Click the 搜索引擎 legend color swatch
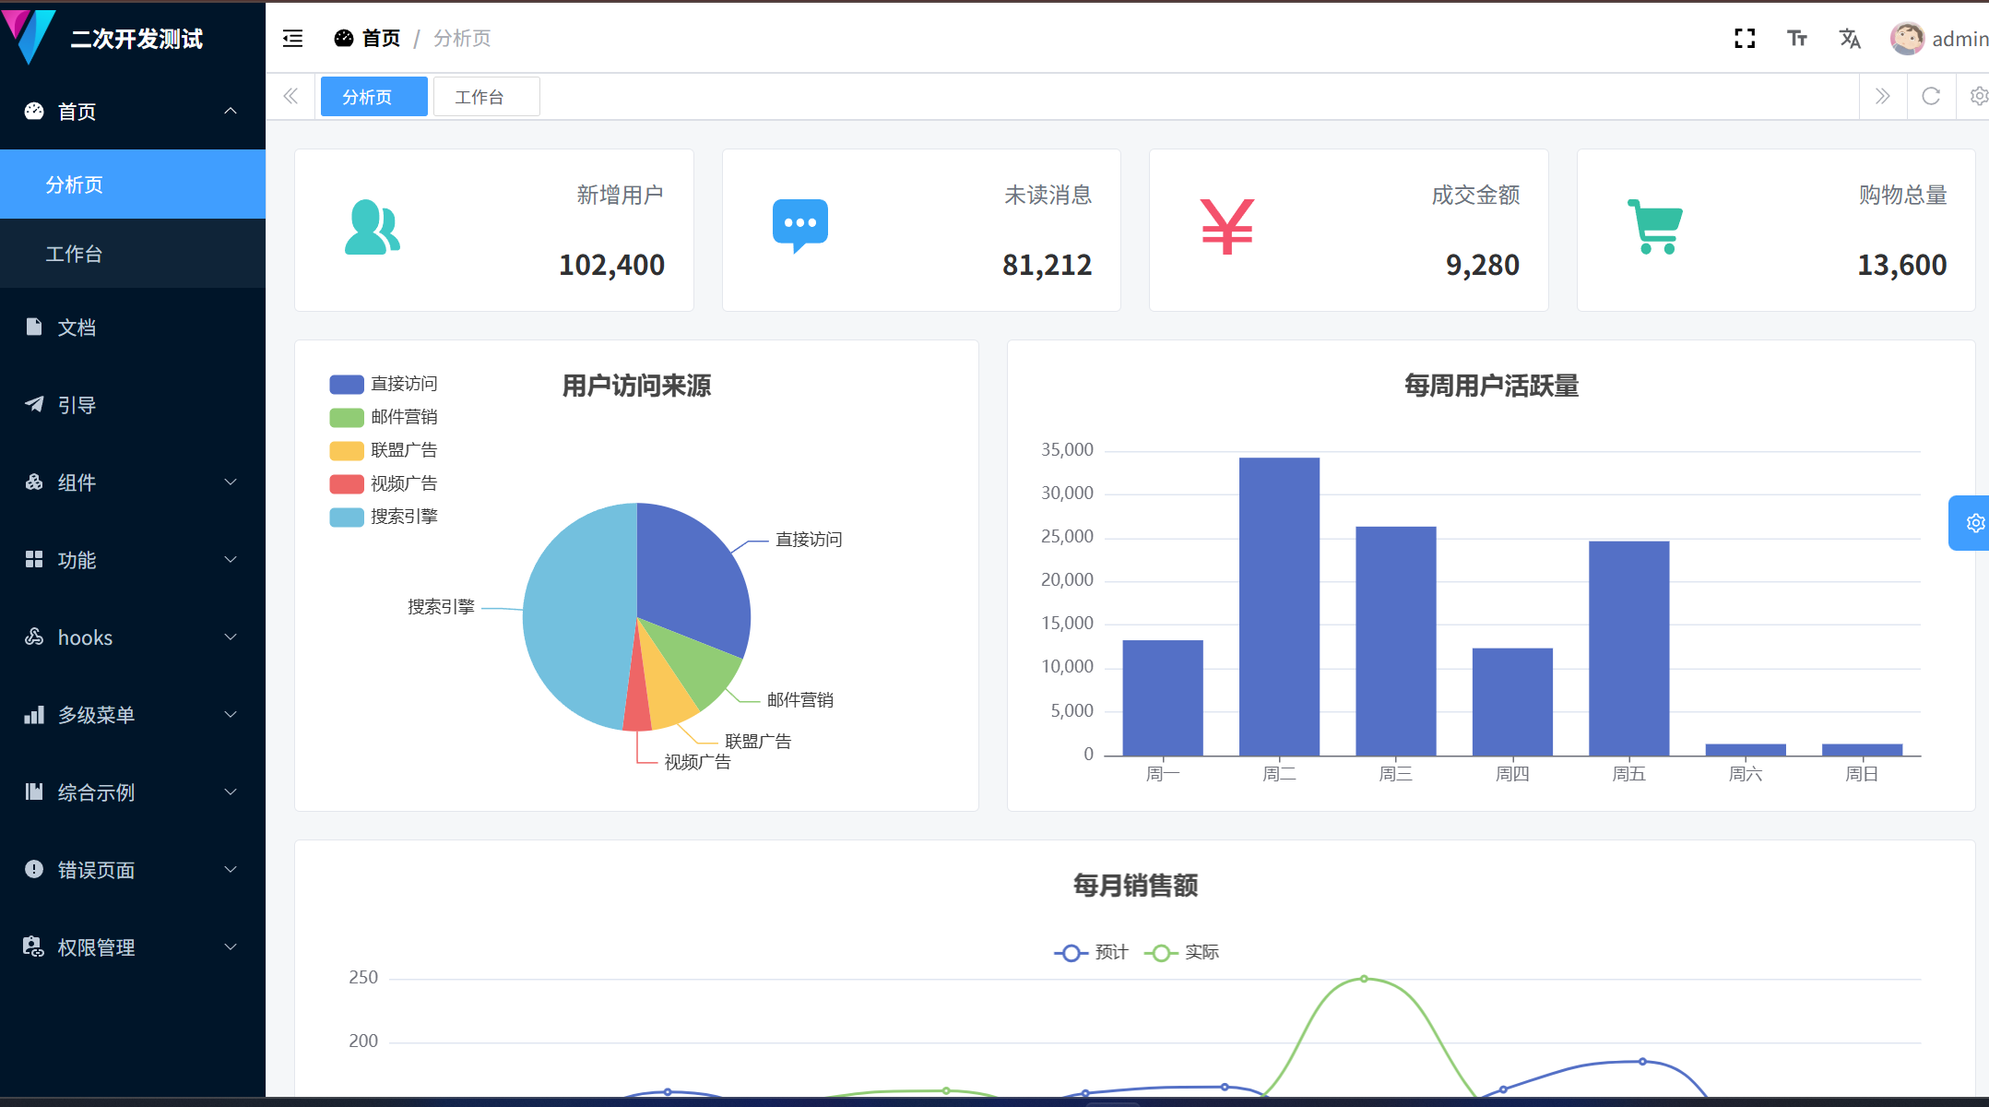This screenshot has height=1107, width=1989. (346, 517)
